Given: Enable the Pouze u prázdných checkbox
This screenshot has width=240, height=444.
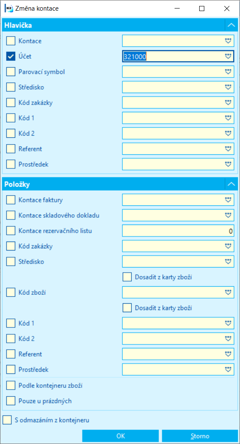Looking at the screenshot, I should pos(11,401).
